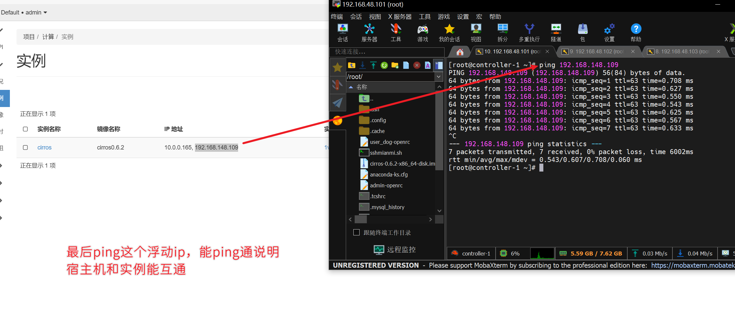This screenshot has height=323, width=735.
Task: Open the 工具 menu in menu bar
Action: (424, 17)
